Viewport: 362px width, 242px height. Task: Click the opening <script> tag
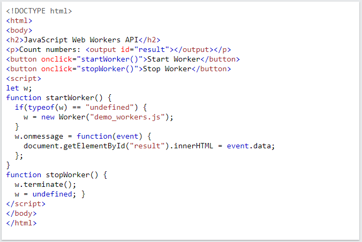pos(24,79)
